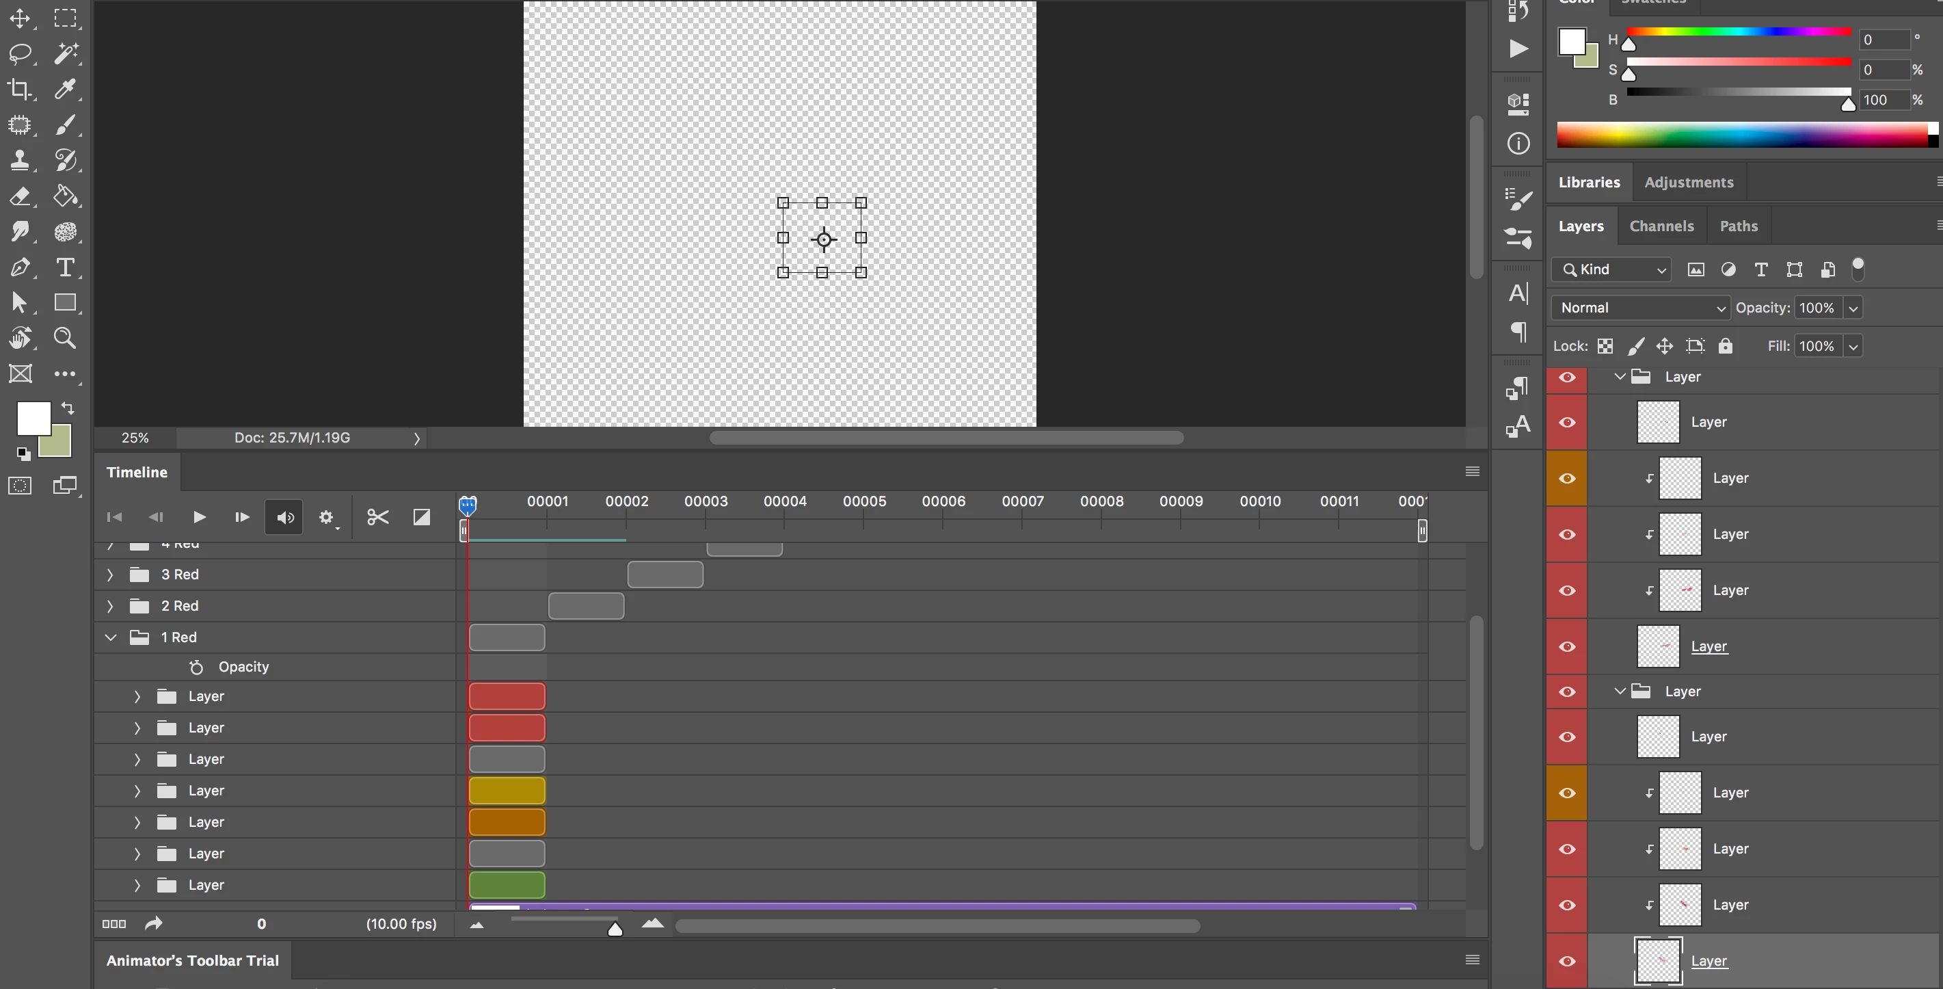The image size is (1943, 989).
Task: Toggle Opacity keyframe stopwatch
Action: point(196,667)
